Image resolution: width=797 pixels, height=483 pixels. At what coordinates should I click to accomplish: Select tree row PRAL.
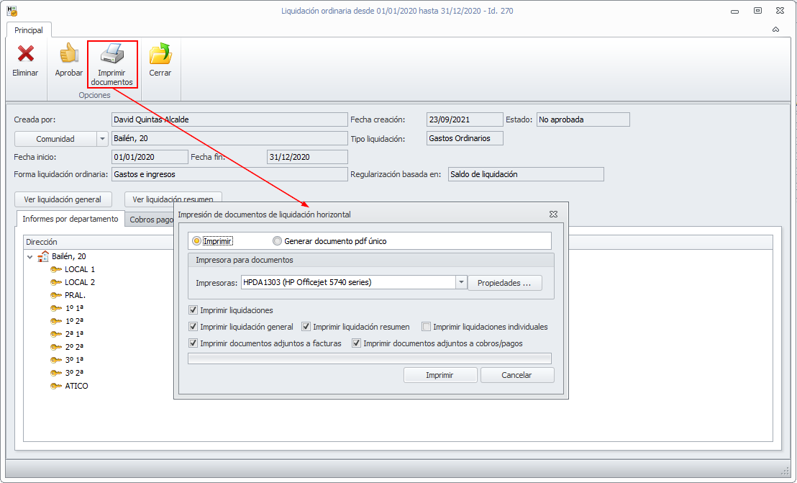pos(76,295)
